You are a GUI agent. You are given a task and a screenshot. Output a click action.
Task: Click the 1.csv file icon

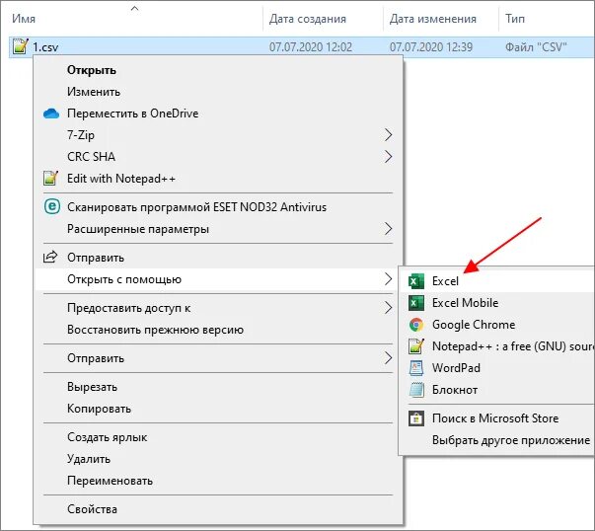(x=20, y=46)
